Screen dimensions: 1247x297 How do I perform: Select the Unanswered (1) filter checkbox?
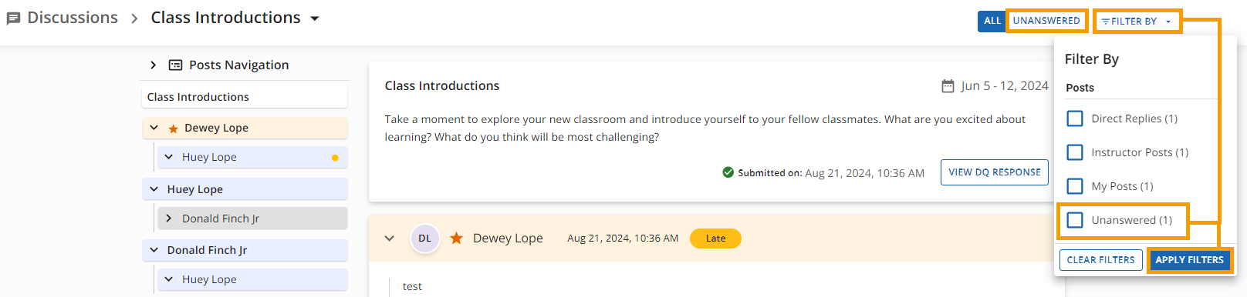[1075, 220]
